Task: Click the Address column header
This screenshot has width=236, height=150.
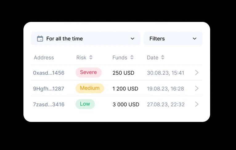Action: pyautogui.click(x=44, y=58)
